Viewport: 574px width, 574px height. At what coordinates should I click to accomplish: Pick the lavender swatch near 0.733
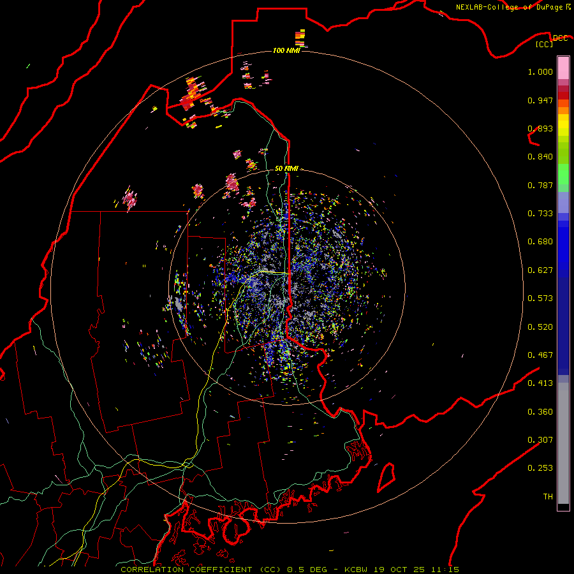563,203
